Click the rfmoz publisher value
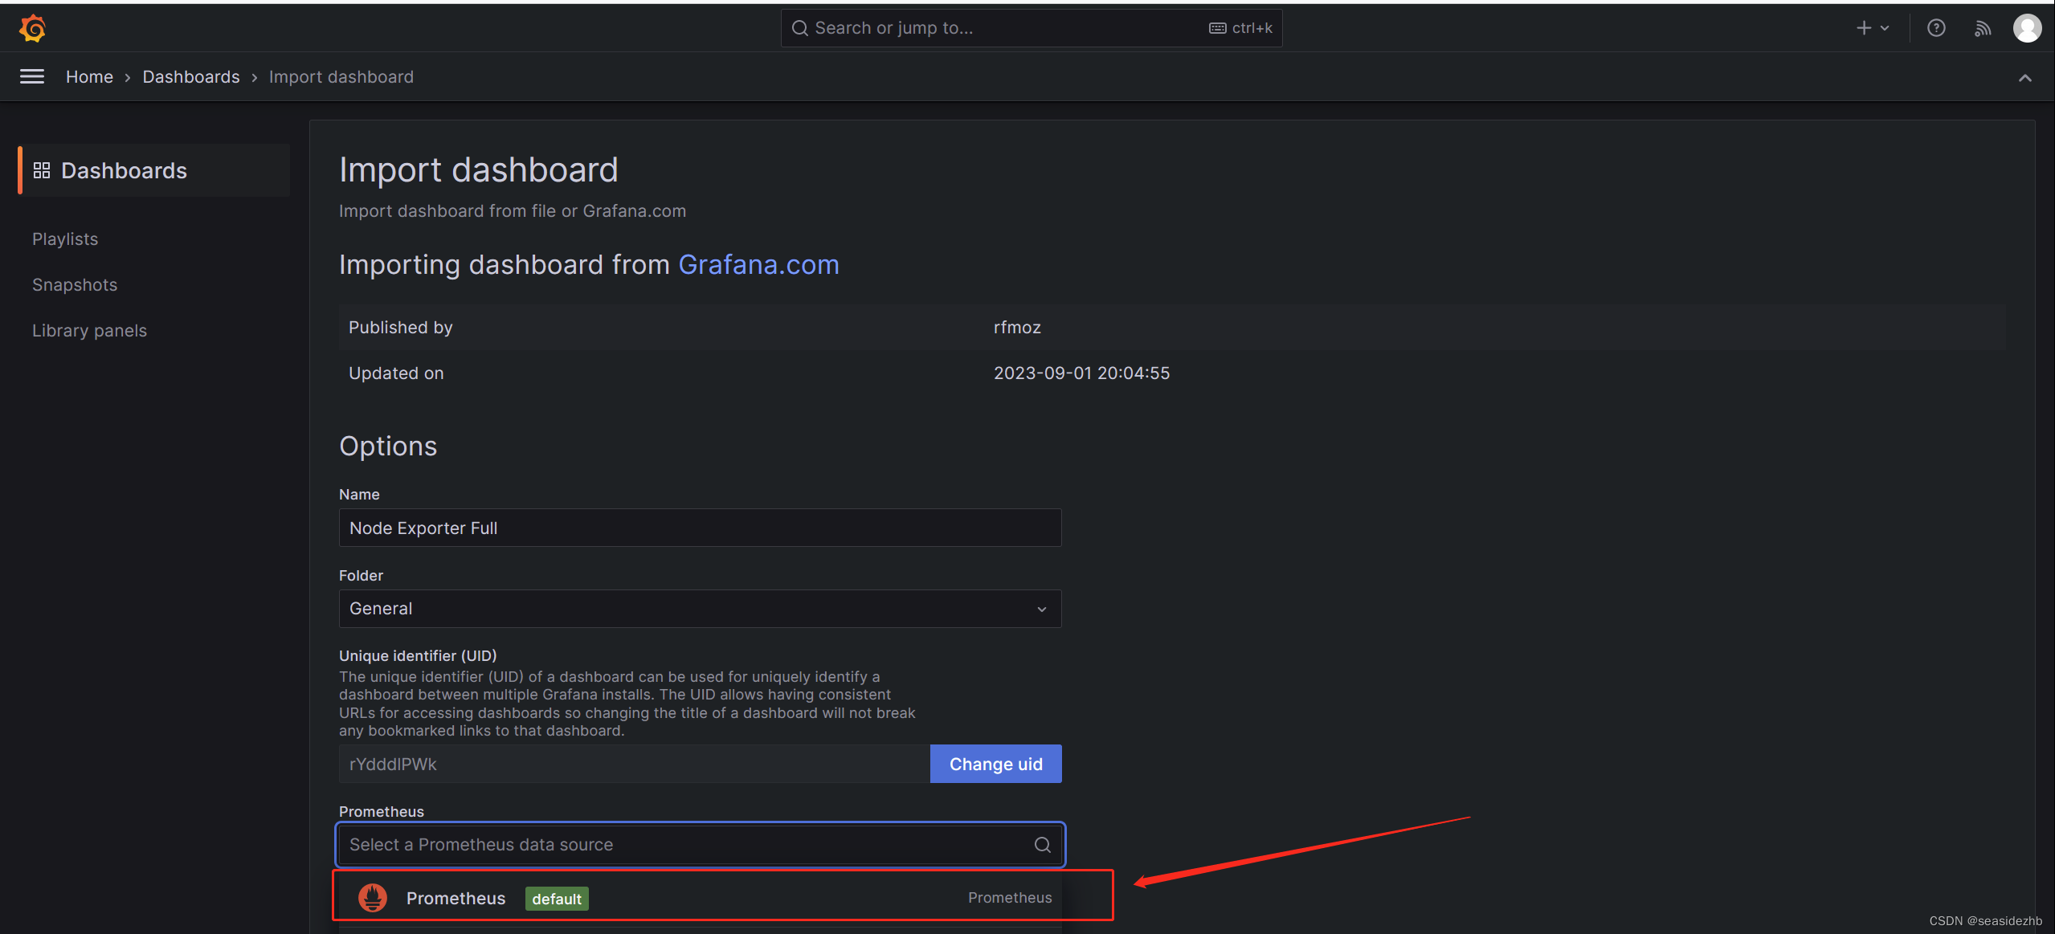Screen dimensions: 2055x934 (x=1017, y=327)
